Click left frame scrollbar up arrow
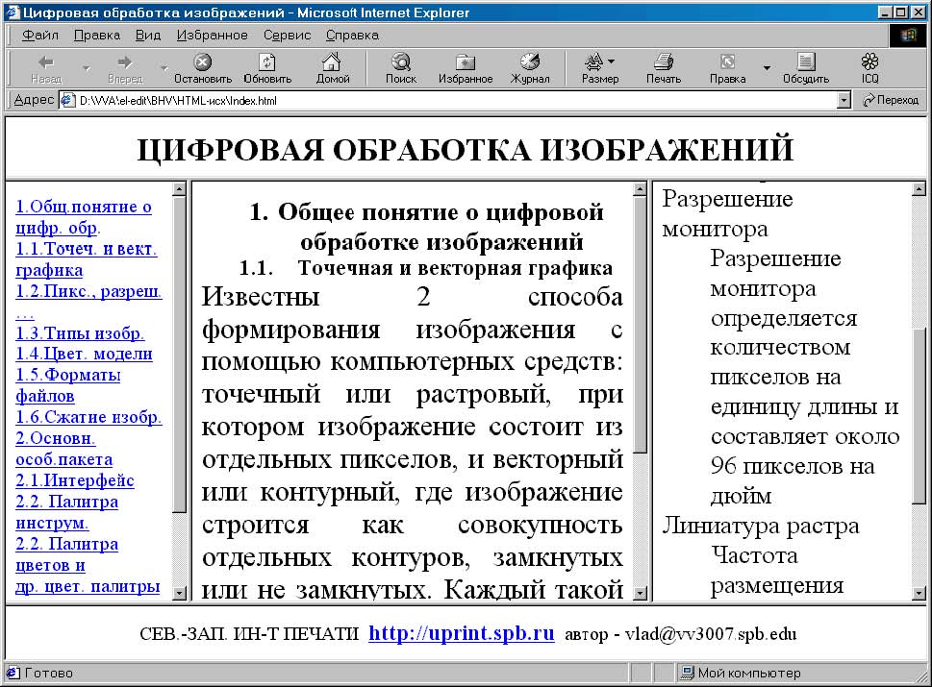 click(x=180, y=189)
